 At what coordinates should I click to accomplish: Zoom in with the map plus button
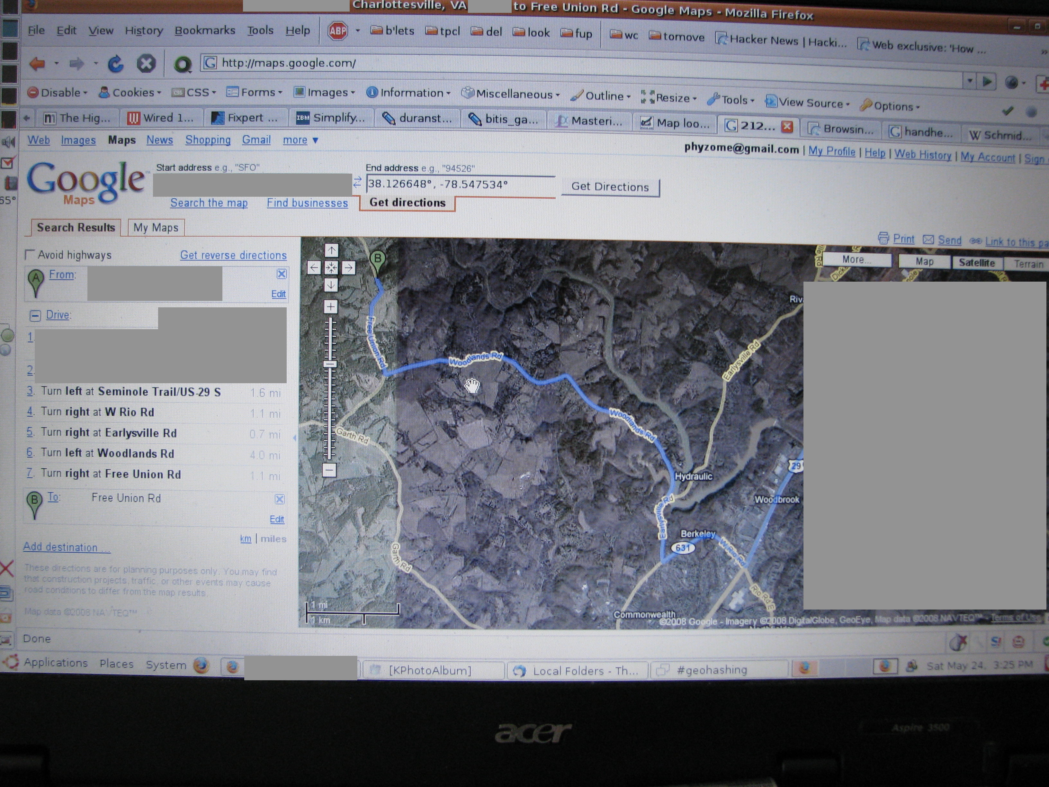(x=331, y=306)
